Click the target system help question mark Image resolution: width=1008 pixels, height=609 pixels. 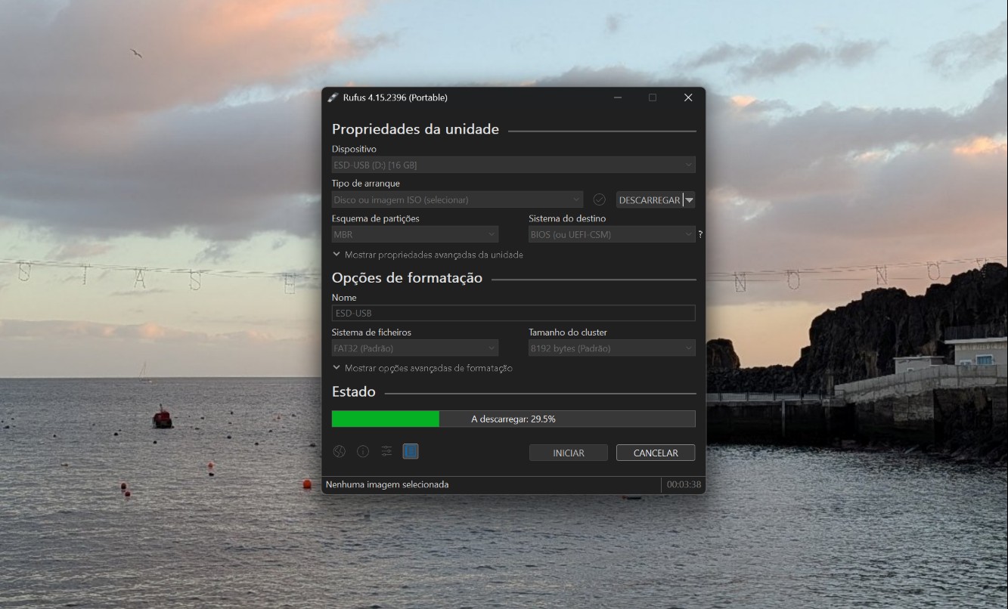pyautogui.click(x=700, y=234)
